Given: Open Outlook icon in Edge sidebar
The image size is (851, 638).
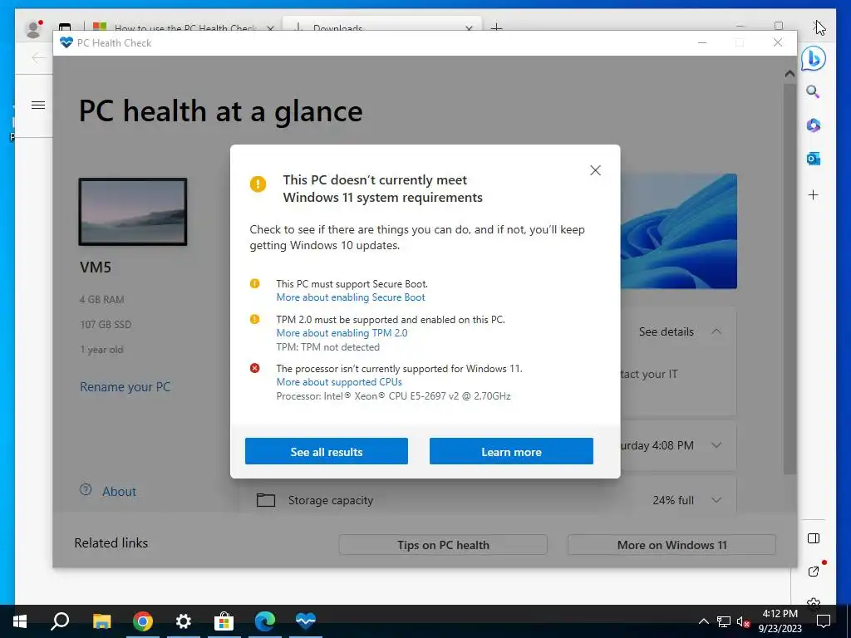Looking at the screenshot, I should [x=813, y=159].
